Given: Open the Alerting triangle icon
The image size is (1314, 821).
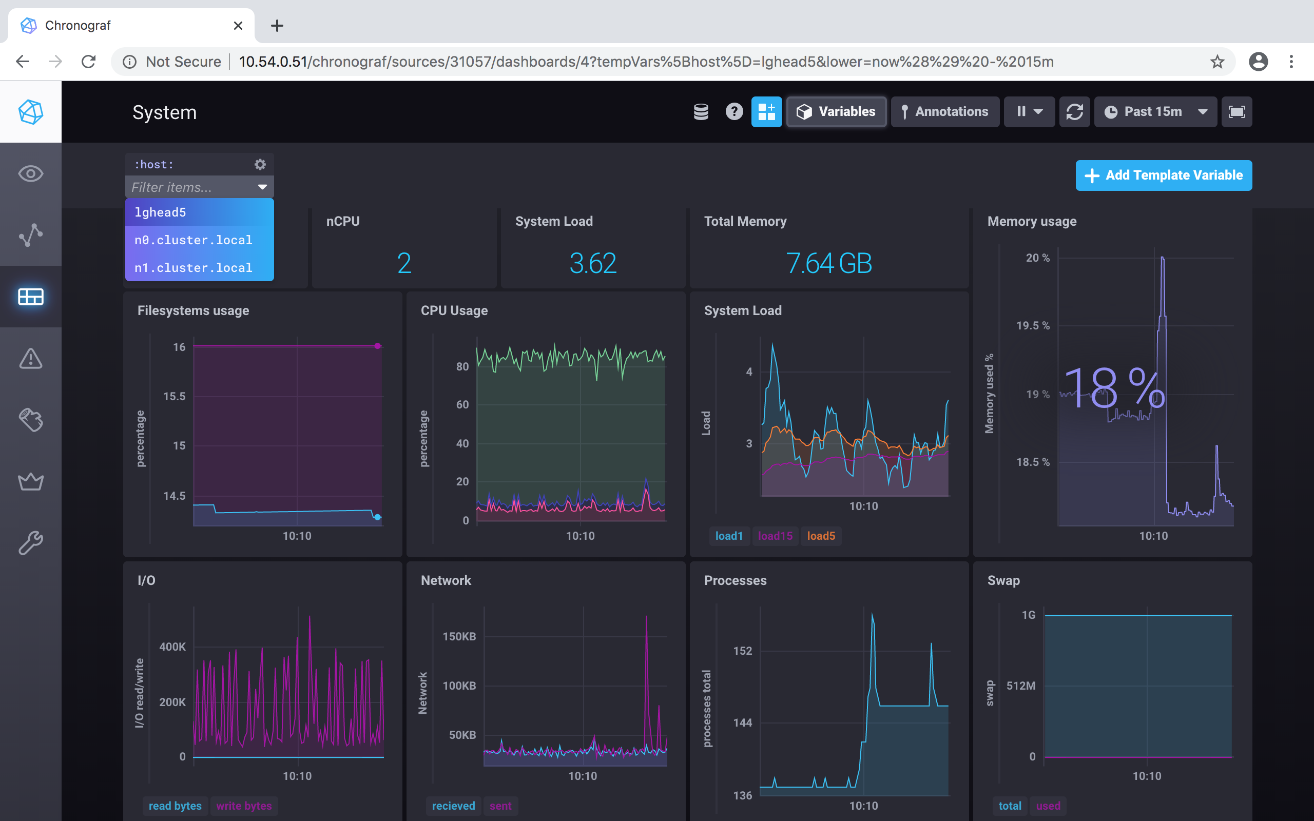Looking at the screenshot, I should pos(30,358).
